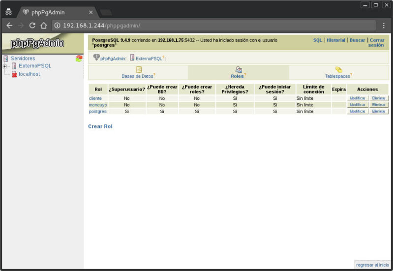Go to the browser home icon
Viewport: 393px width, 271px height.
point(44,25)
